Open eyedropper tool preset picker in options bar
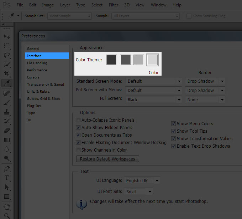 [x=19, y=16]
